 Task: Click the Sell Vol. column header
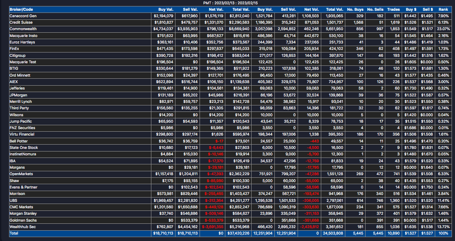click(x=288, y=9)
